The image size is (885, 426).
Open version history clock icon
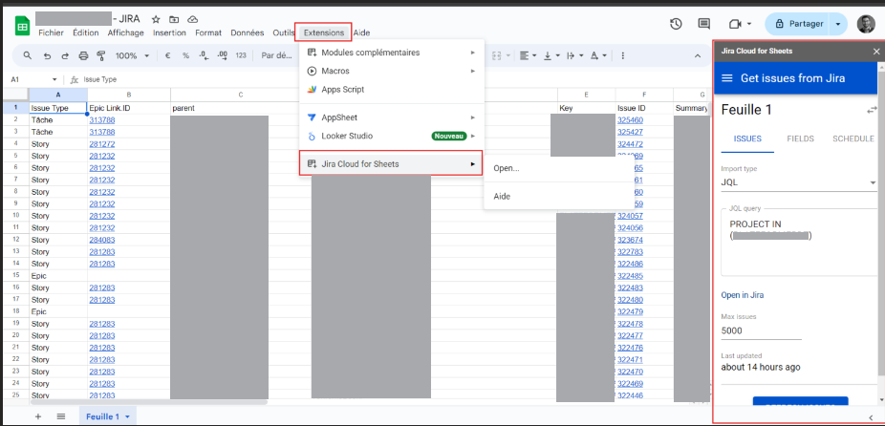click(676, 24)
